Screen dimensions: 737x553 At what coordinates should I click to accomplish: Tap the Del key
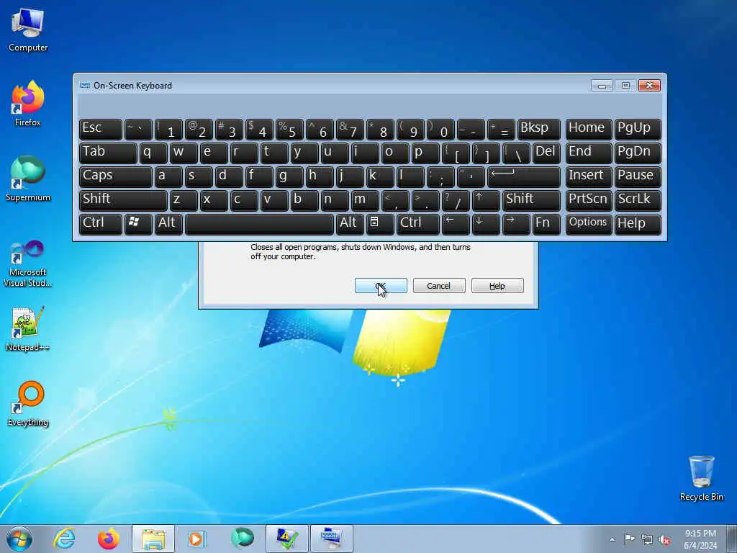click(x=547, y=153)
